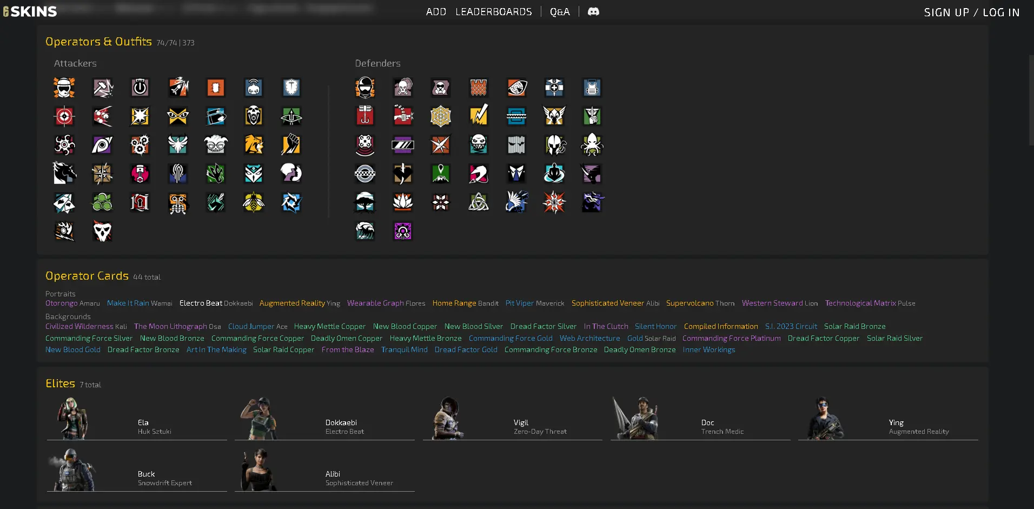Select Warden's suit and tie icon
Viewport: 1034px width, 509px height.
pos(516,174)
